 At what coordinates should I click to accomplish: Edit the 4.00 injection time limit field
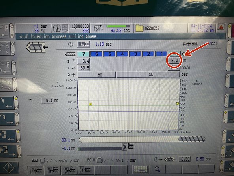(x=84, y=44)
